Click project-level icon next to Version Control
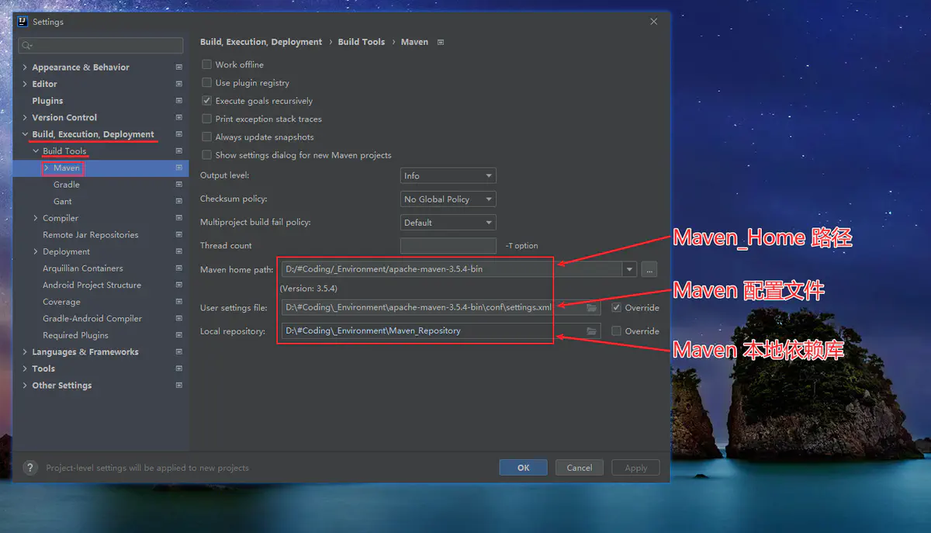 179,118
